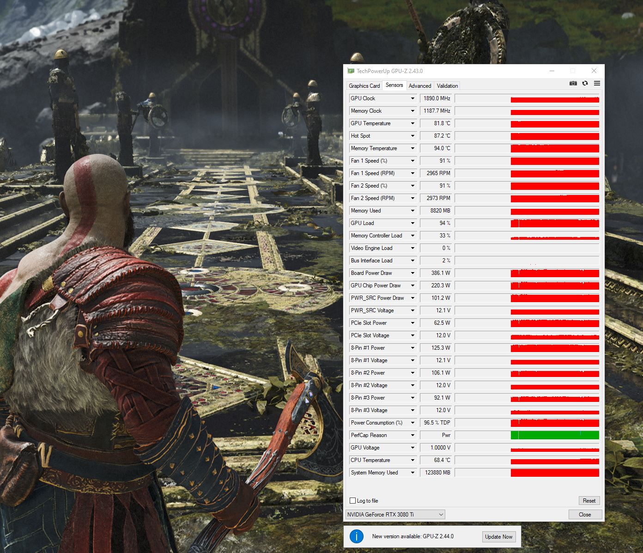Expand the Fan 1 Speed (RPM) dropdown
Screen dimensions: 643x553
[412, 173]
